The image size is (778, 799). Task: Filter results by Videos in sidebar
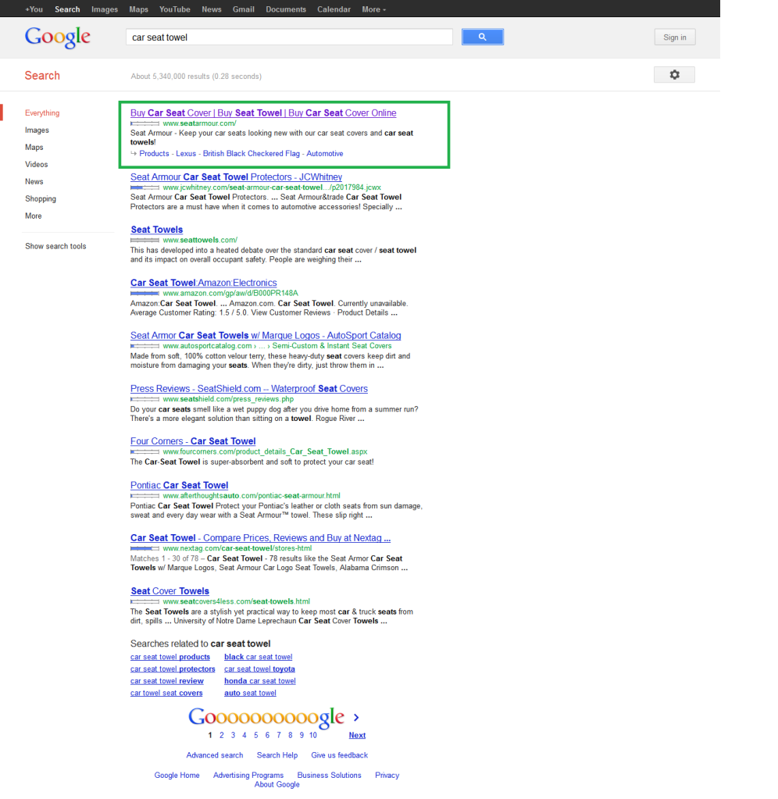[x=37, y=165]
